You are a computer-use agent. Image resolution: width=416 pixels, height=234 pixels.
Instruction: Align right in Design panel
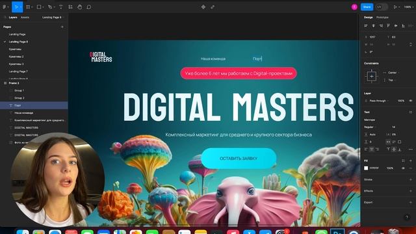tap(381, 26)
